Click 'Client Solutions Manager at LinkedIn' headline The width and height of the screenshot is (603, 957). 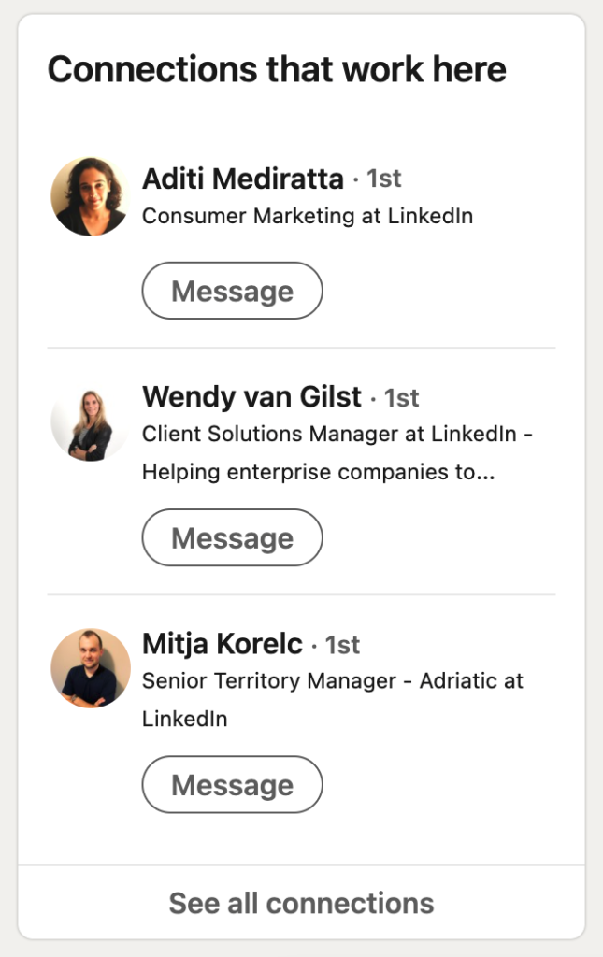pyautogui.click(x=330, y=434)
